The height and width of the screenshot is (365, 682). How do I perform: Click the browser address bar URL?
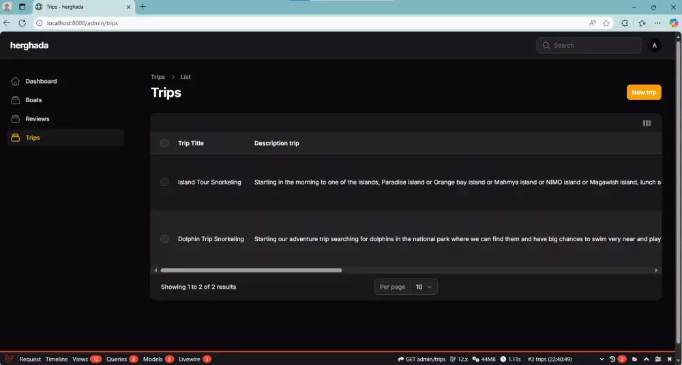83,23
